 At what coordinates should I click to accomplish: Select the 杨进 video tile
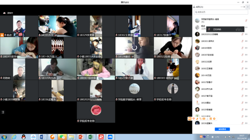click(x=19, y=26)
